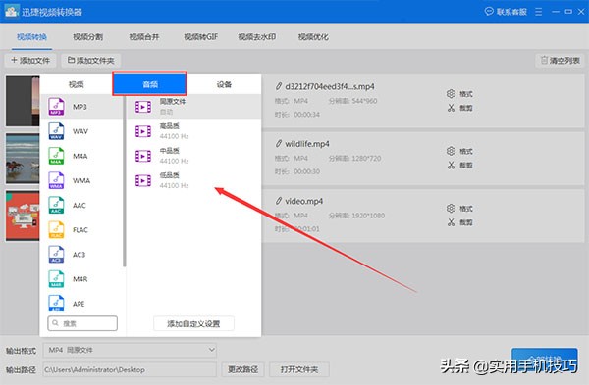Switch to 视频转换 tab
This screenshot has width=589, height=385.
31,37
